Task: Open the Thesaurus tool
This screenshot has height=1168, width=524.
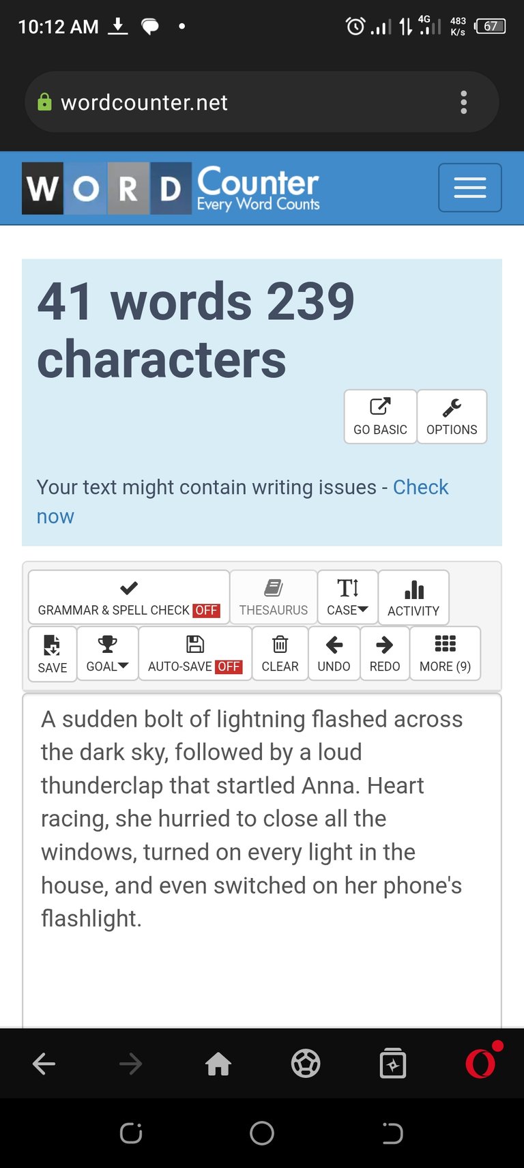Action: (x=273, y=598)
